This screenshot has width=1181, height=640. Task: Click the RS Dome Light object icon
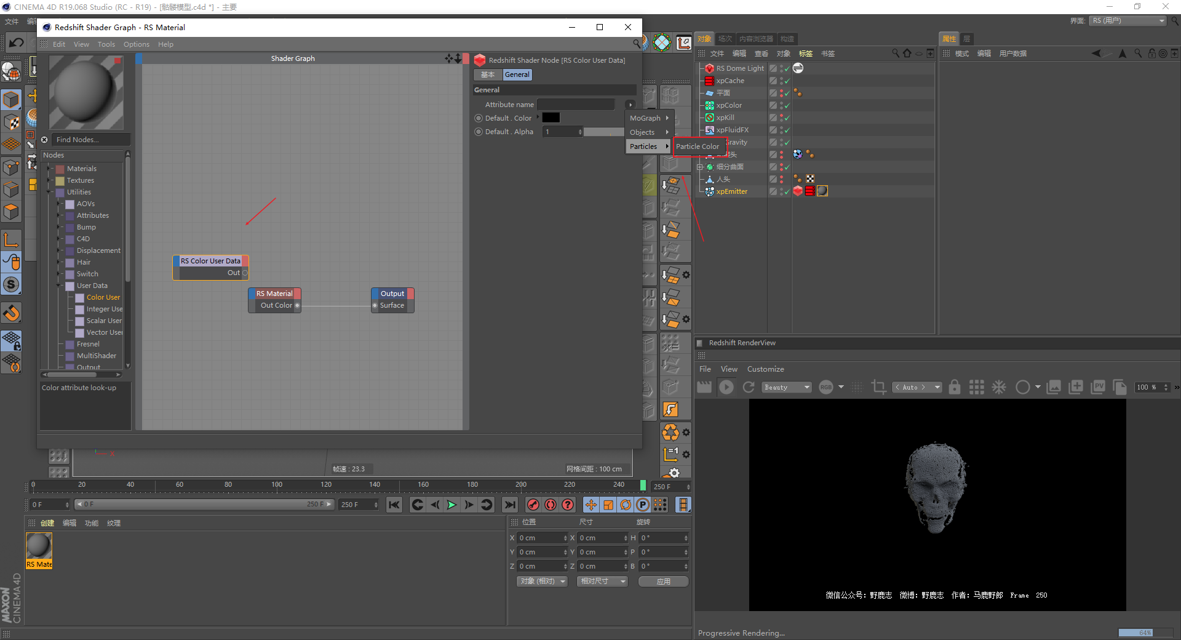click(709, 68)
